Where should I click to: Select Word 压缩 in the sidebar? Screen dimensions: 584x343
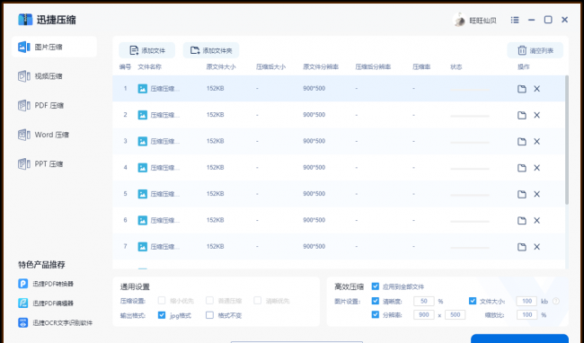point(44,135)
